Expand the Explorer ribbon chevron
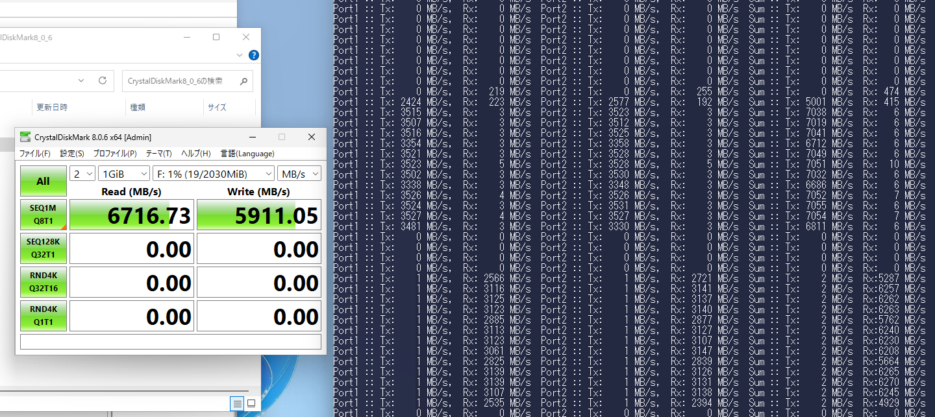935x417 pixels. tap(240, 55)
